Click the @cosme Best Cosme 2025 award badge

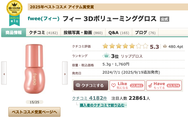[x=14, y=12]
